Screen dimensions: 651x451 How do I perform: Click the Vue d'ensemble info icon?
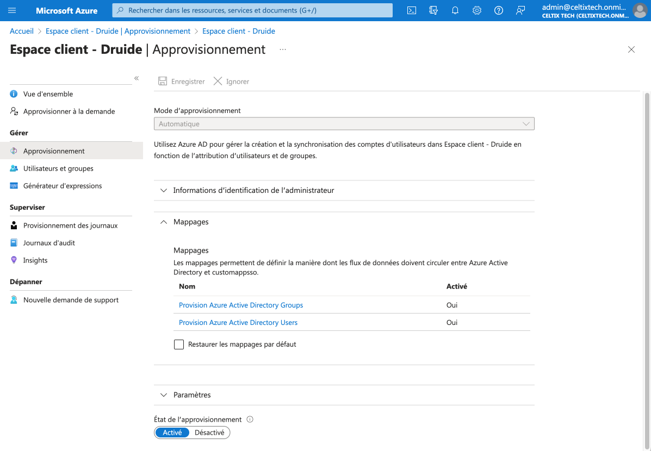click(x=14, y=94)
